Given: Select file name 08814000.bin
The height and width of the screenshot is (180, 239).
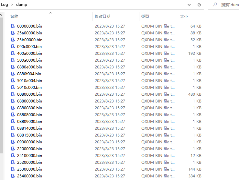Looking at the screenshot, I should pos(29,128).
